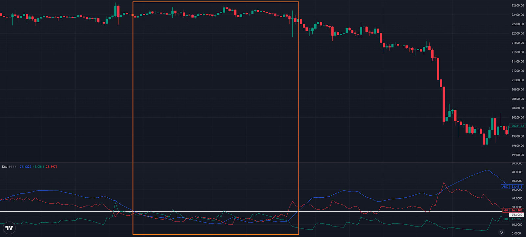
Task: Click the blue ADX axis label
Action: click(505, 187)
